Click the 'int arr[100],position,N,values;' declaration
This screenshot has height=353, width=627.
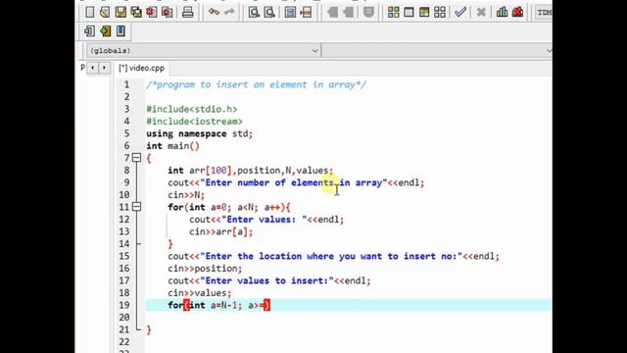click(251, 171)
